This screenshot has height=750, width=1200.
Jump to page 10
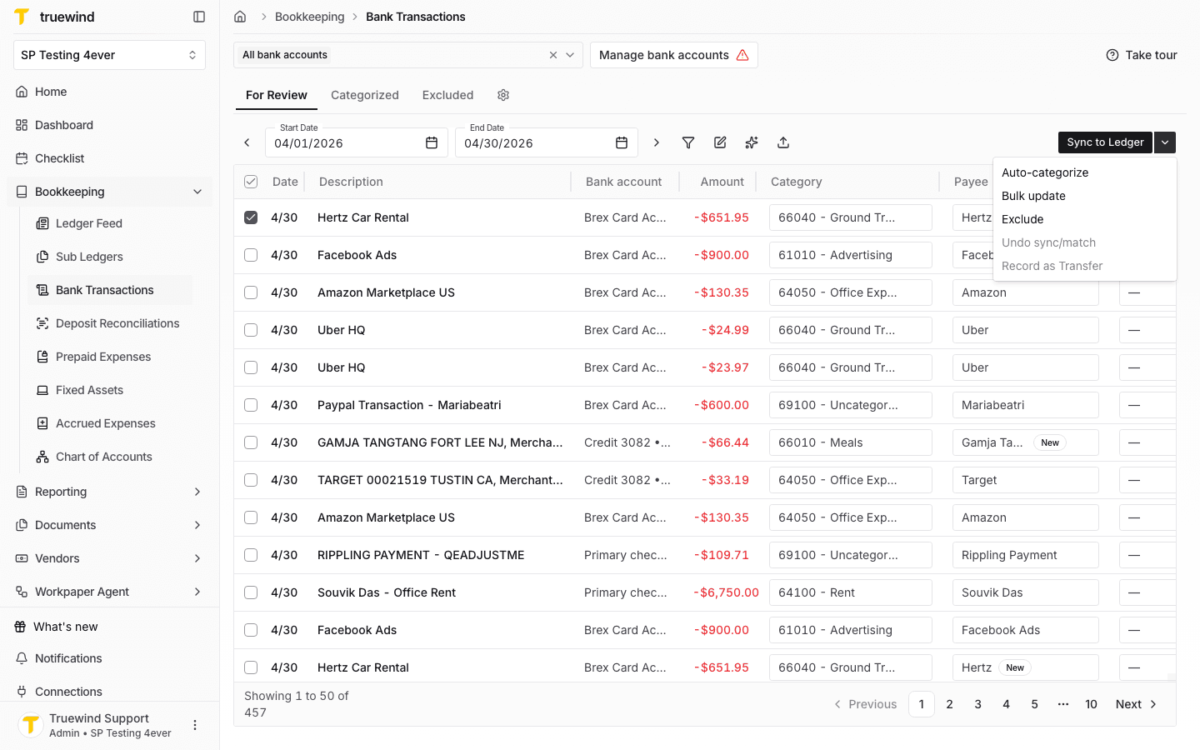coord(1091,704)
